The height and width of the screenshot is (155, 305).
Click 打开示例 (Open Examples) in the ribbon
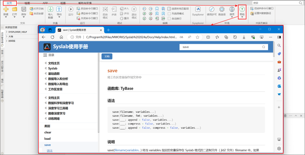click(37, 8)
